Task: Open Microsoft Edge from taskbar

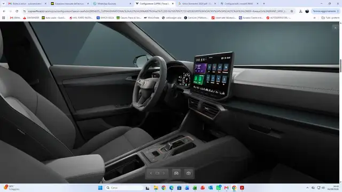Action: (x=172, y=188)
